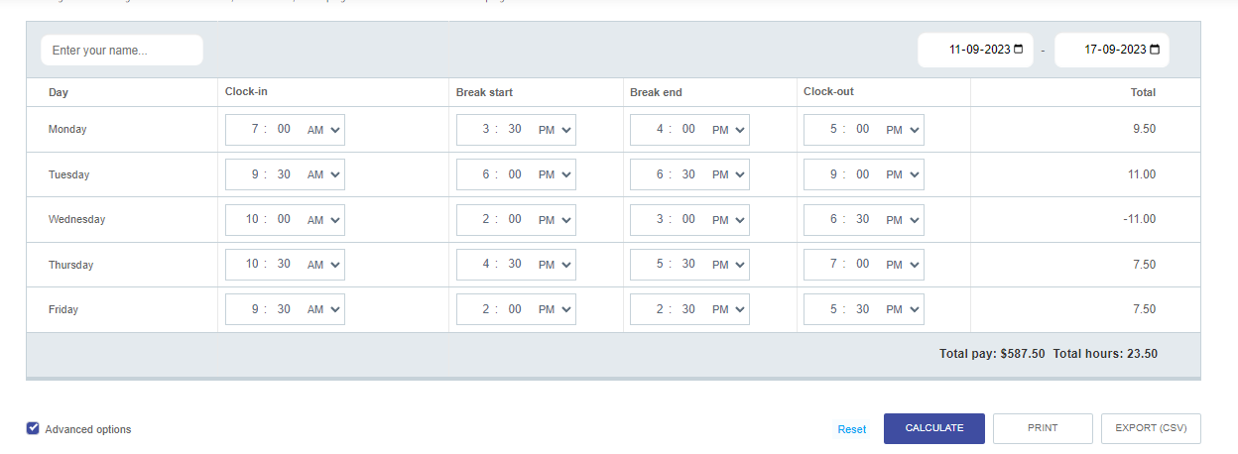Select Thursday clock-out hour 7

(832, 264)
